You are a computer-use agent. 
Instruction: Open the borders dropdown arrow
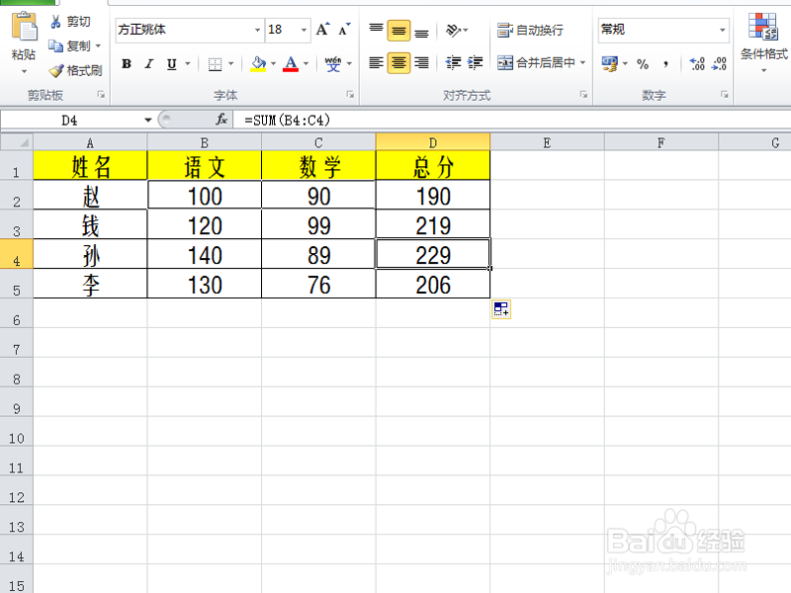tap(231, 64)
